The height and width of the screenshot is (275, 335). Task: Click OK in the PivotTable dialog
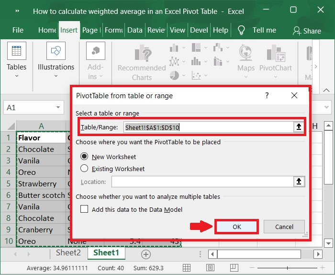[x=237, y=227]
